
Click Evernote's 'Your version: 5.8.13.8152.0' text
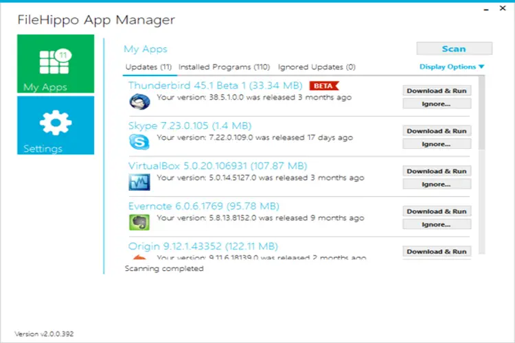click(x=260, y=218)
